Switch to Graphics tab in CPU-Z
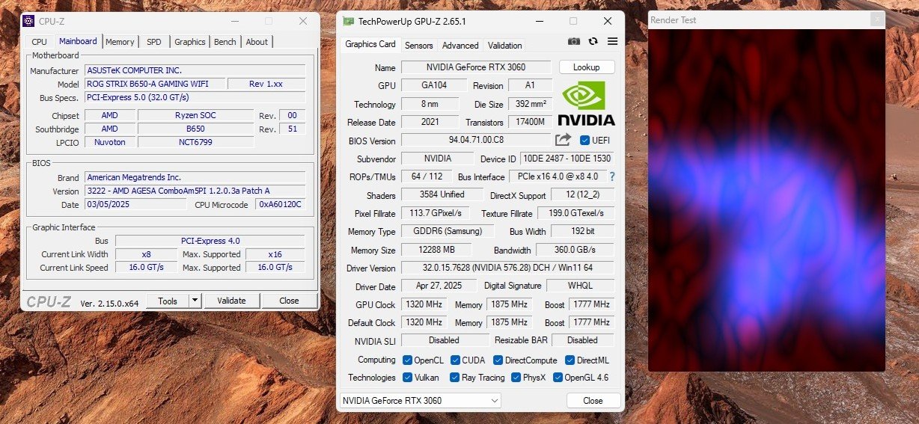The image size is (919, 424). point(190,42)
